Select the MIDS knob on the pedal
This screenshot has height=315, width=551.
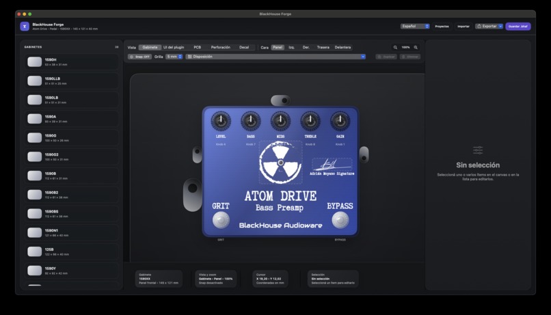click(280, 121)
